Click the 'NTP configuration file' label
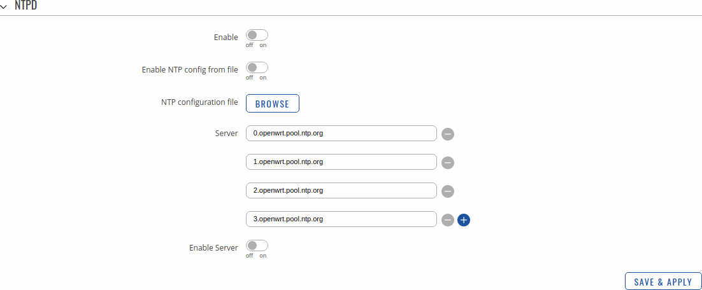 point(199,102)
